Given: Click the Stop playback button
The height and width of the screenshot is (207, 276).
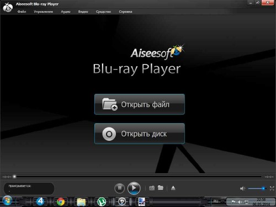Looking at the screenshot, I should [x=119, y=188].
